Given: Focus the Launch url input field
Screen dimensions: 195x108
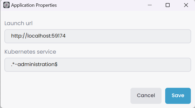Looking at the screenshot, I should pos(98,36).
